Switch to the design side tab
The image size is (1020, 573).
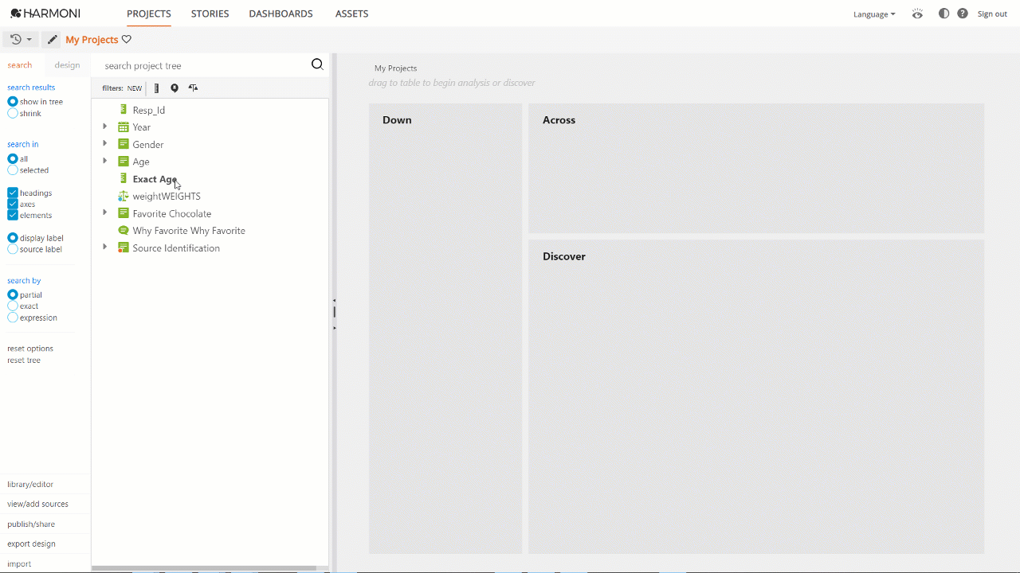click(x=67, y=65)
